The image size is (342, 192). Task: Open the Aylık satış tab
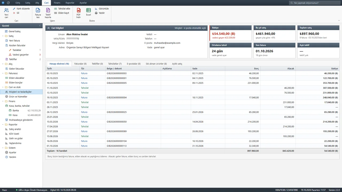tap(177, 64)
